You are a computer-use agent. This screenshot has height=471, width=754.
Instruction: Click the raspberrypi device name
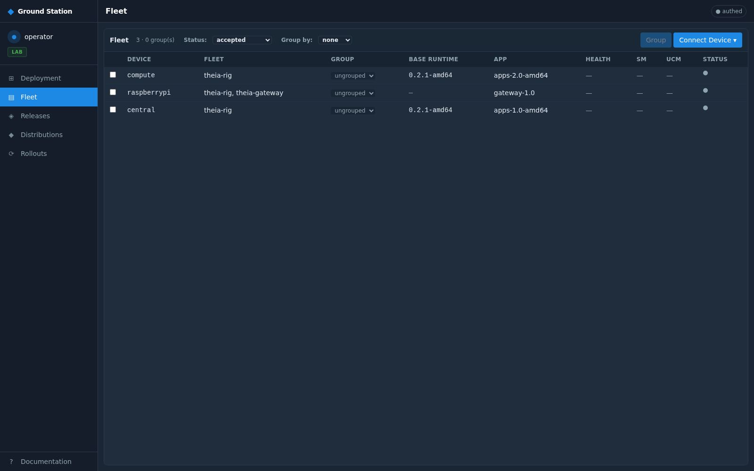point(149,93)
